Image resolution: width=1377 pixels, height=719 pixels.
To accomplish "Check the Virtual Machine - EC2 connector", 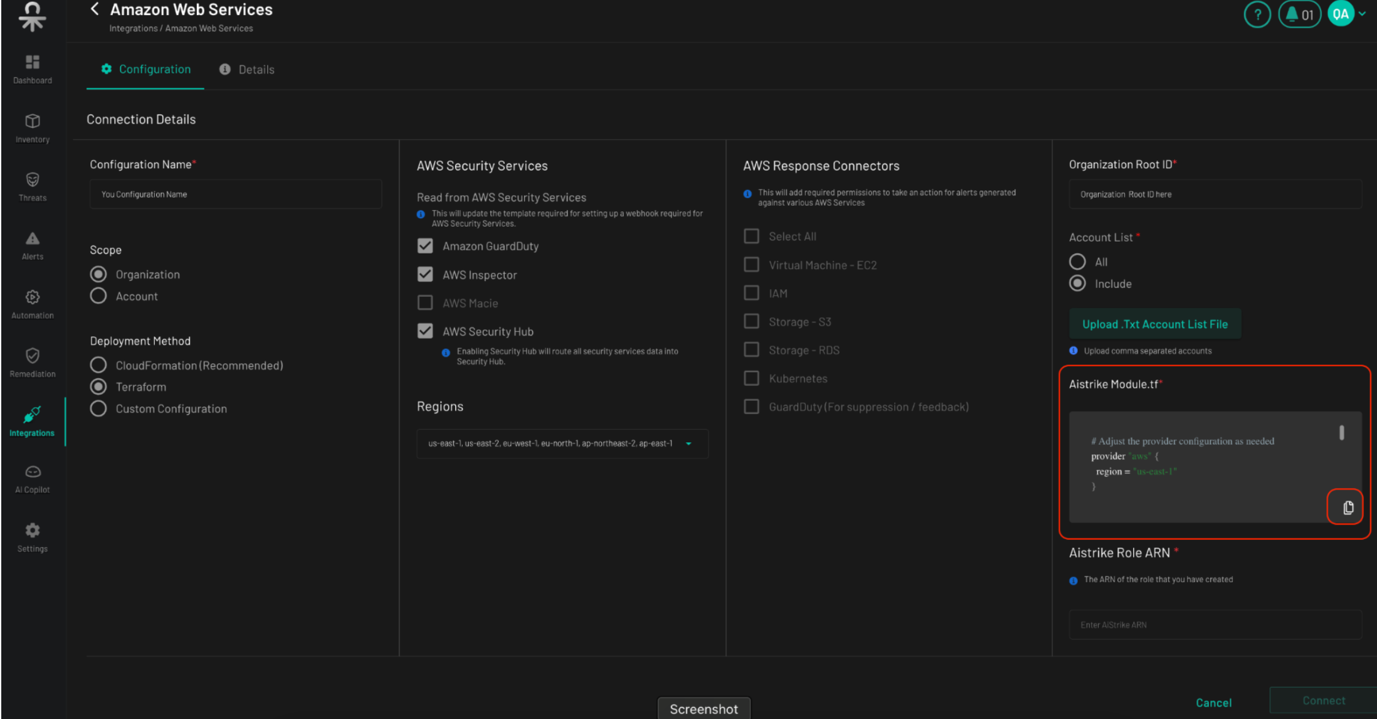I will coord(751,265).
